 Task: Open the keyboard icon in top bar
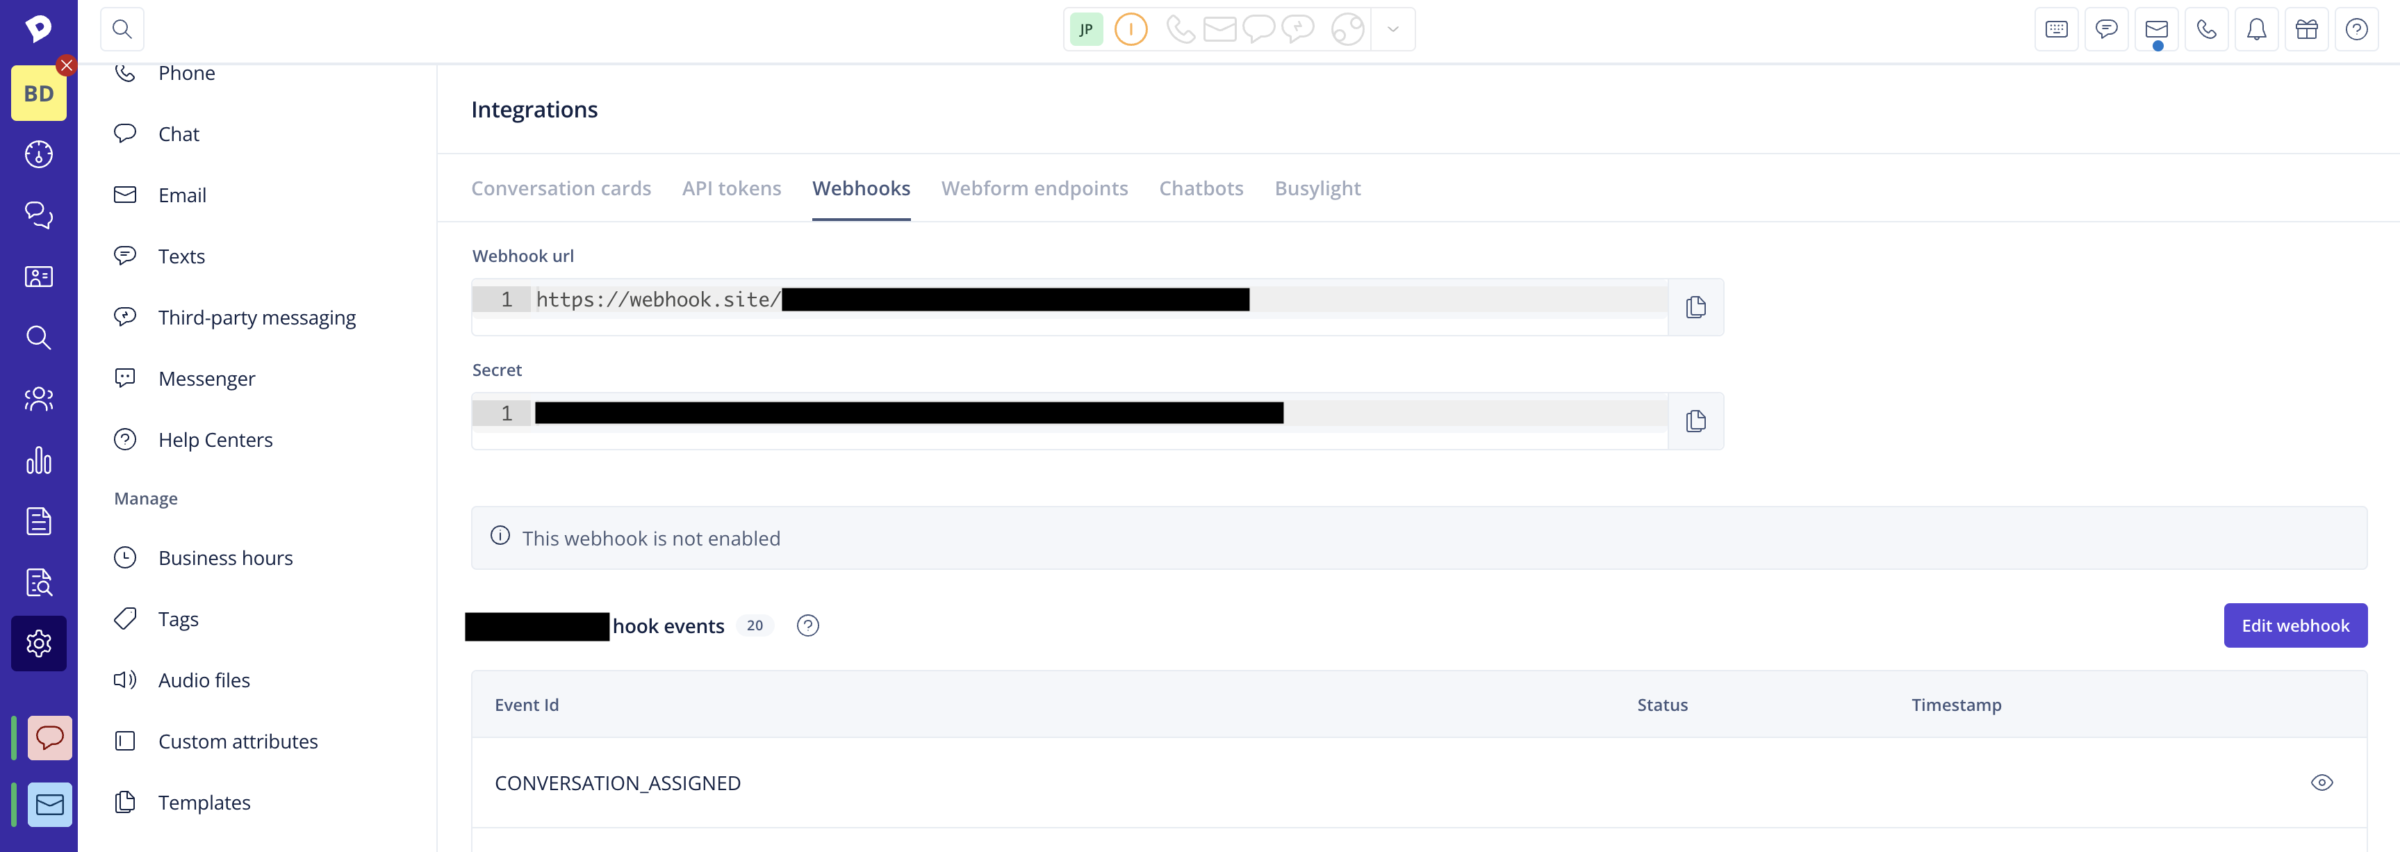click(x=2056, y=29)
